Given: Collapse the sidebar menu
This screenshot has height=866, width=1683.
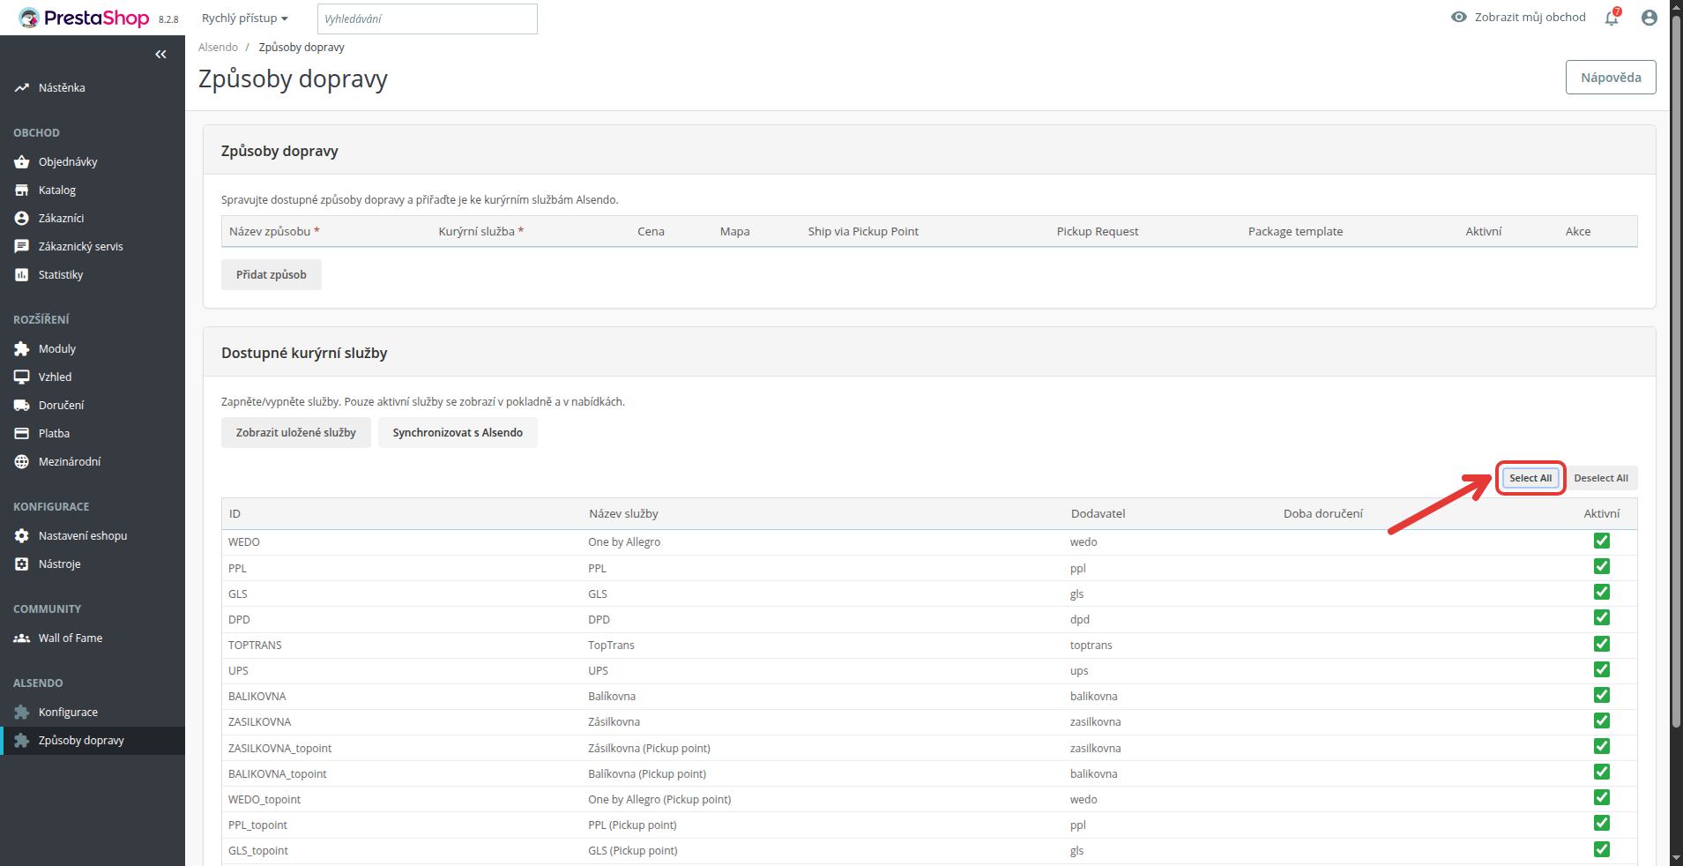Looking at the screenshot, I should (x=160, y=55).
